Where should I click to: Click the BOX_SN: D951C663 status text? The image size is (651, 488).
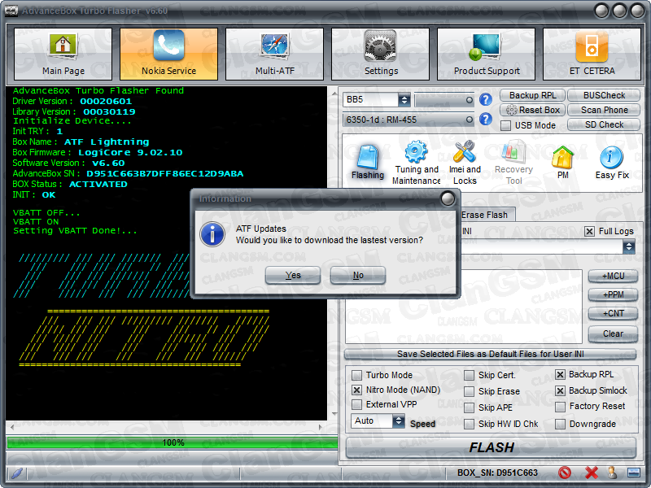point(497,473)
